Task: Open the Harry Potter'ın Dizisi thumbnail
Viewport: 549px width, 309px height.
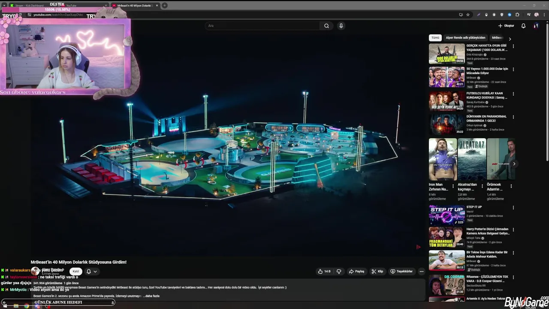Action: pyautogui.click(x=446, y=237)
